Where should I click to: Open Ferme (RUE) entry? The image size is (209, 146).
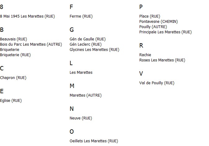pyautogui.click(x=81, y=16)
